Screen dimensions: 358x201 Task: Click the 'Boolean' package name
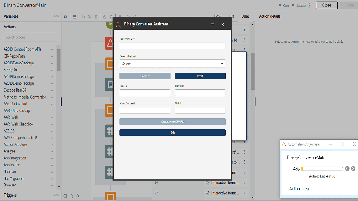[x=10, y=172]
